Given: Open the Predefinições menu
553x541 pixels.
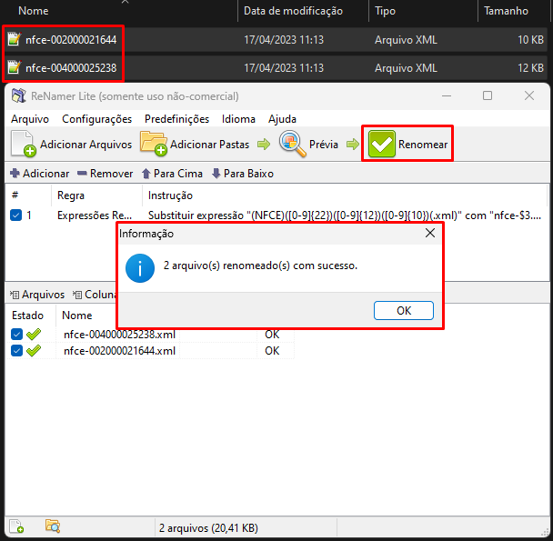Looking at the screenshot, I should [x=176, y=119].
